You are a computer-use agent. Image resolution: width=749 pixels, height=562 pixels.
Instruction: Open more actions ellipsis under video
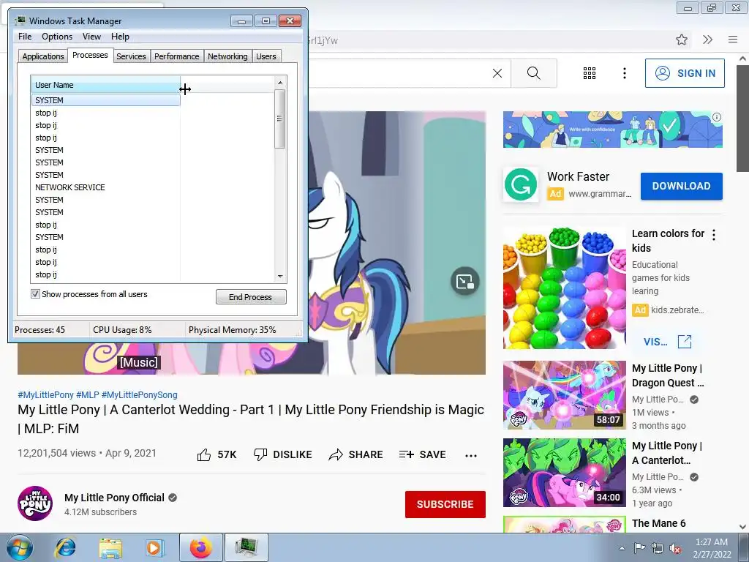coord(471,455)
